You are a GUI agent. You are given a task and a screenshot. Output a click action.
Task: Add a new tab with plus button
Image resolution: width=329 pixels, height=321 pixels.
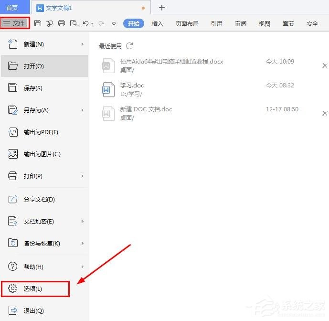[162, 8]
